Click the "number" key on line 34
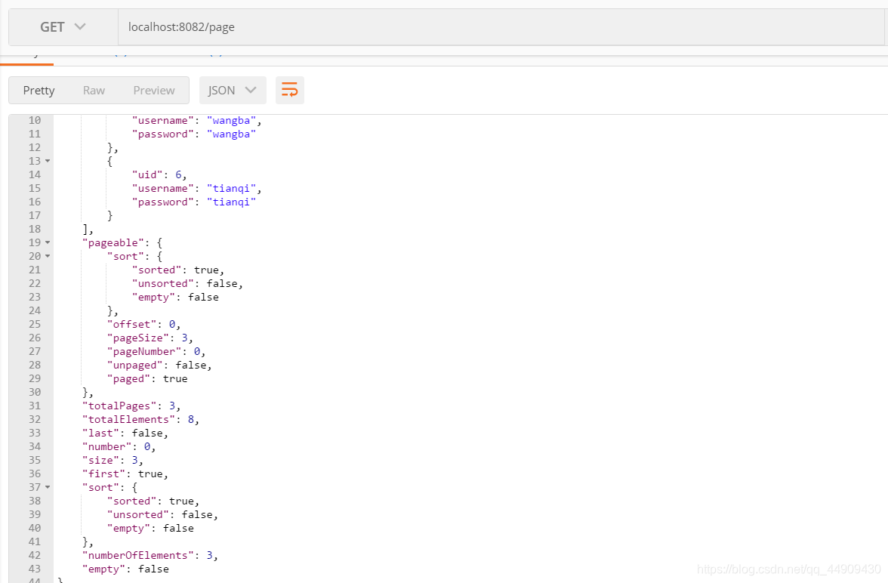The width and height of the screenshot is (888, 583). click(x=106, y=446)
